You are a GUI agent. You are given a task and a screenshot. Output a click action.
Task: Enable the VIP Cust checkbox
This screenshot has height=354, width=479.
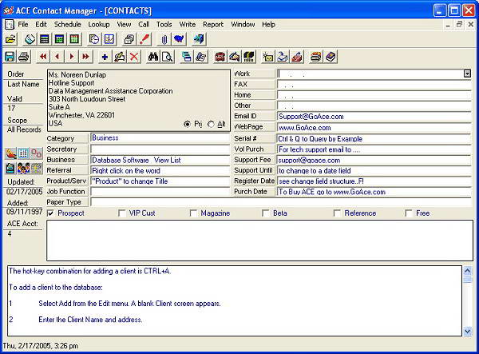[122, 213]
